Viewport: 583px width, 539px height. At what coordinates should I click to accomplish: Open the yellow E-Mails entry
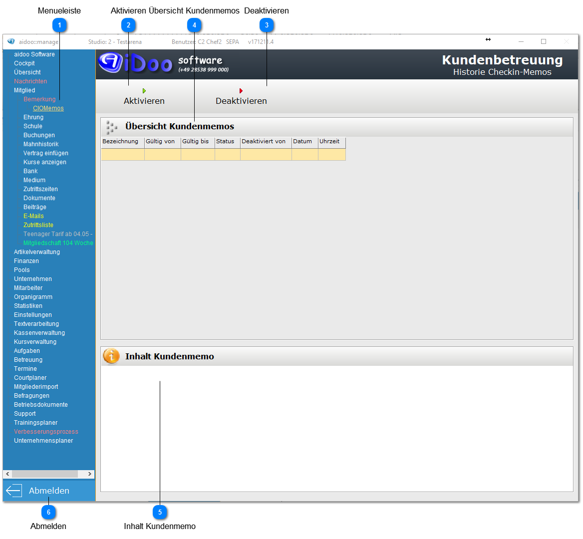33,216
